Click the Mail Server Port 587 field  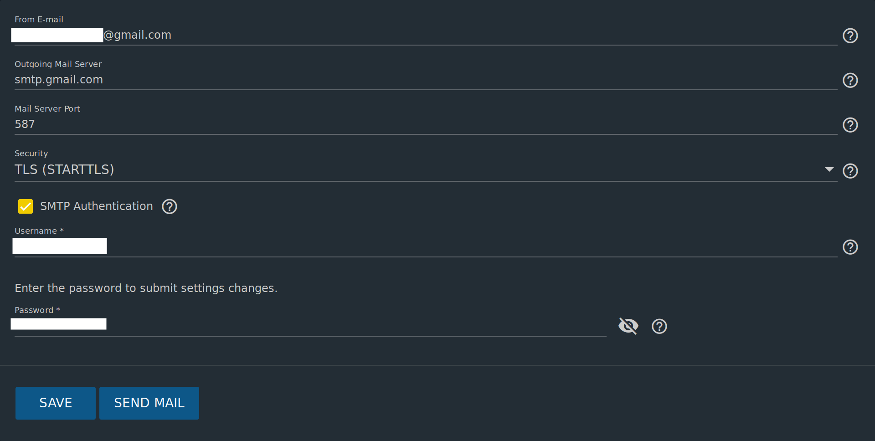[410, 124]
